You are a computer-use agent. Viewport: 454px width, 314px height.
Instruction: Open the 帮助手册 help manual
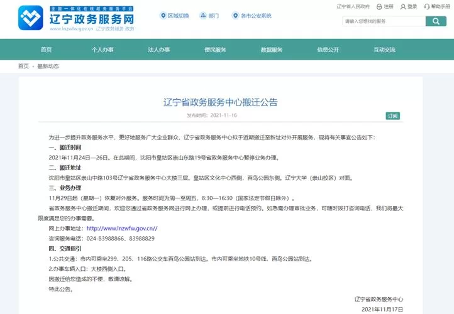point(440,7)
